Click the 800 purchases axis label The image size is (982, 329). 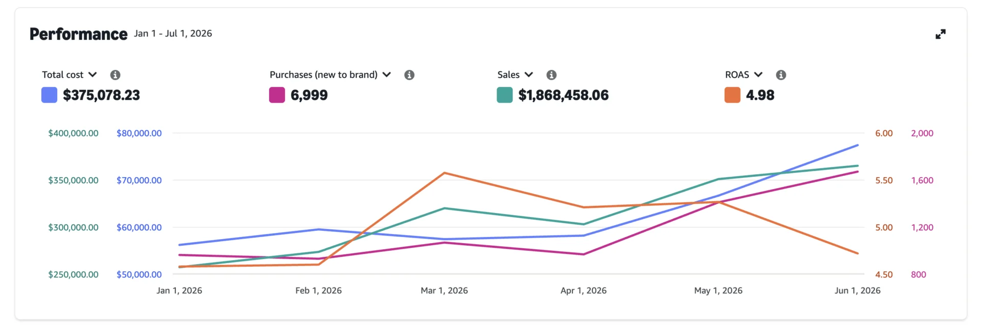pyautogui.click(x=919, y=274)
